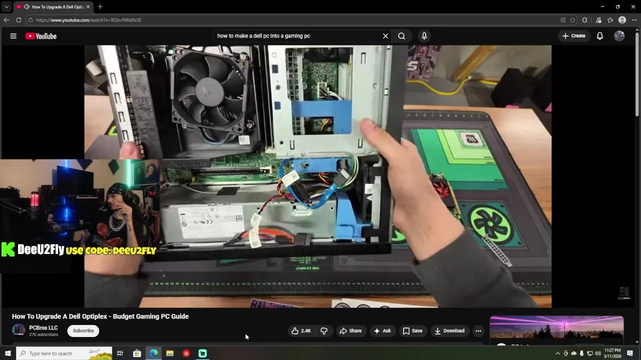The height and width of the screenshot is (360, 641).
Task: Select the How To Upgrade A Dell tab
Action: tap(53, 7)
